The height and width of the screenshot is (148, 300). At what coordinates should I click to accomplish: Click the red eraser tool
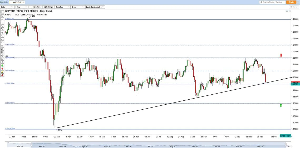[x=2, y=75]
